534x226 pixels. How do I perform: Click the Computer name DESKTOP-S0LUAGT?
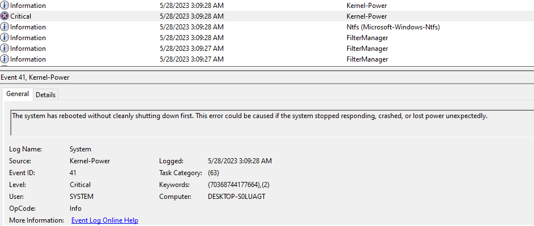coord(236,197)
